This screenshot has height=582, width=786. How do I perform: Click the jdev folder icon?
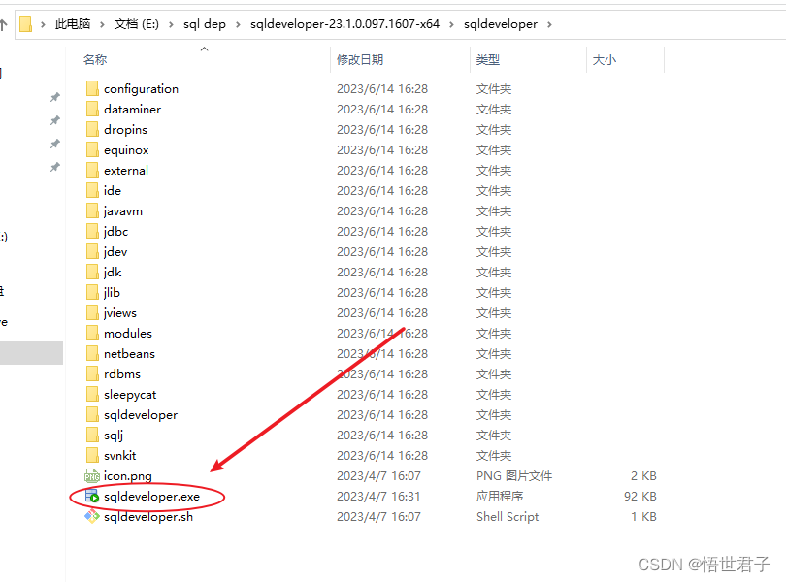[92, 251]
